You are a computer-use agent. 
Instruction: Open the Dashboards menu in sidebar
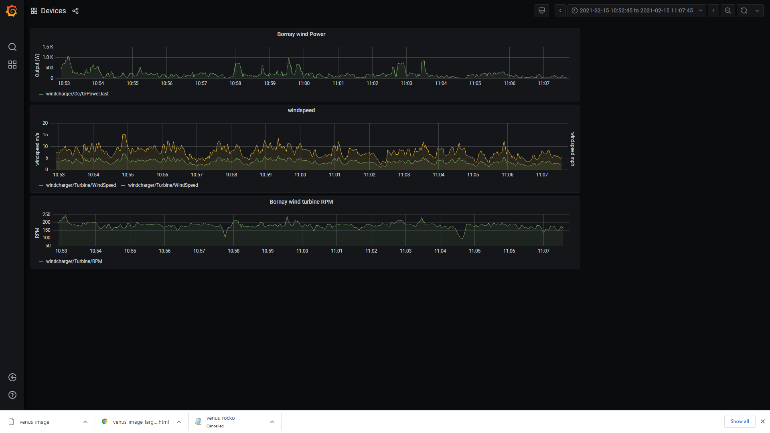click(x=12, y=65)
